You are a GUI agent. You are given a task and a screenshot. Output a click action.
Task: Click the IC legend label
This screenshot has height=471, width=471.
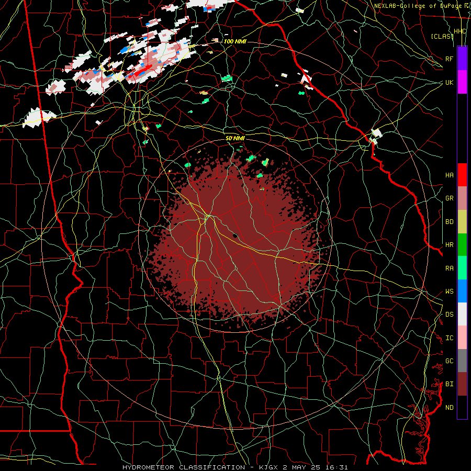click(449, 338)
